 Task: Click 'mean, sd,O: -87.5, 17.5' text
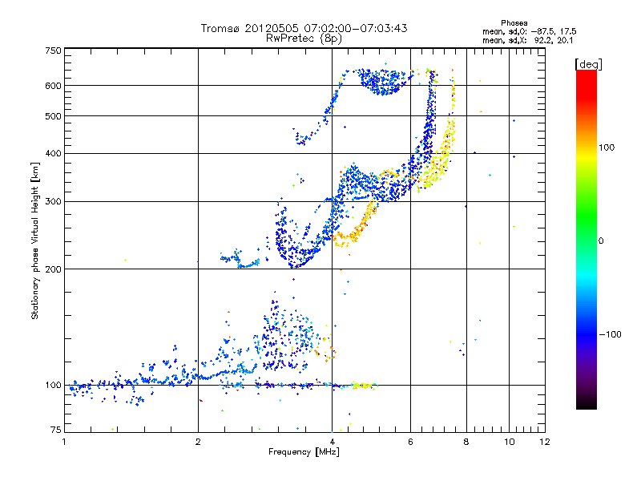[x=530, y=31]
